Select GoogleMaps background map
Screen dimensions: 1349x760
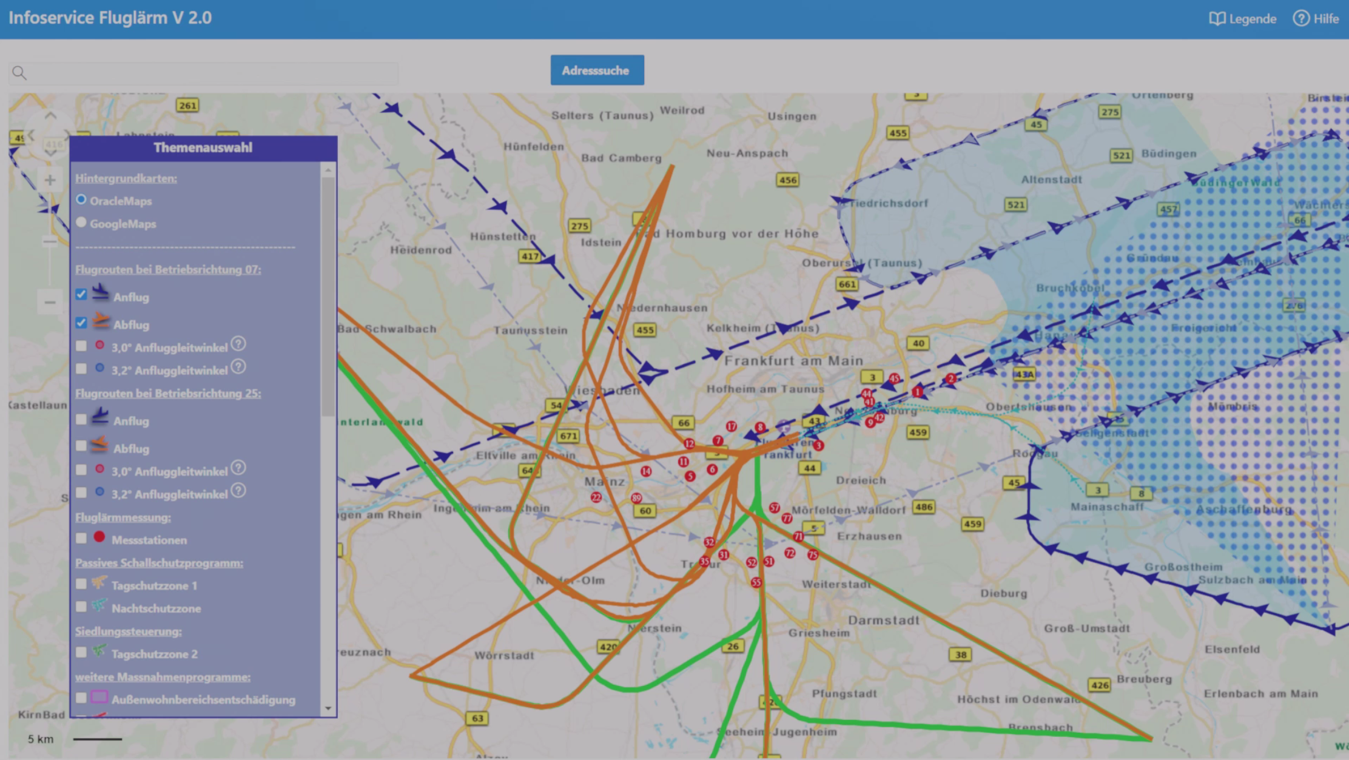pos(81,223)
